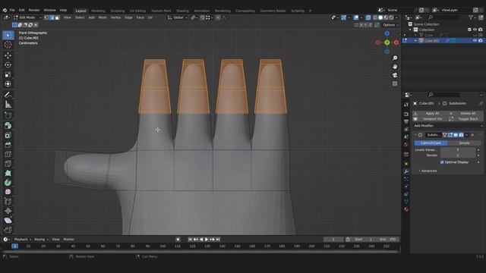Select the Catmull-Clark subdivision type
This screenshot has height=273, width=486.
point(431,143)
